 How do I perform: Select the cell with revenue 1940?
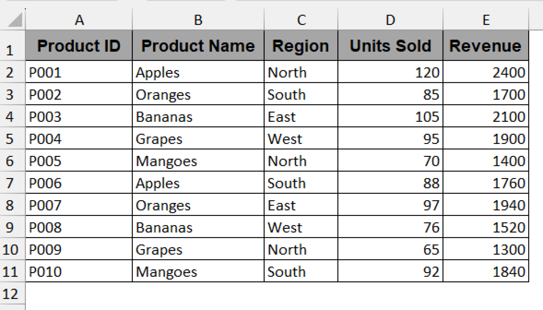pos(486,205)
